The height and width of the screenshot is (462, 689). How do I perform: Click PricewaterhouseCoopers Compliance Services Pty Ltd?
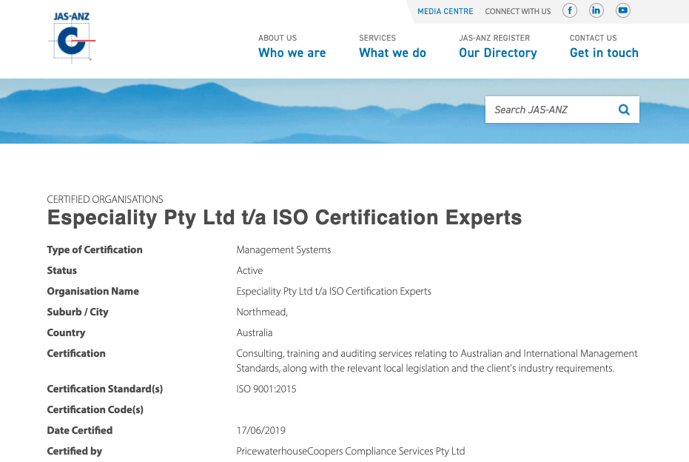click(x=351, y=451)
